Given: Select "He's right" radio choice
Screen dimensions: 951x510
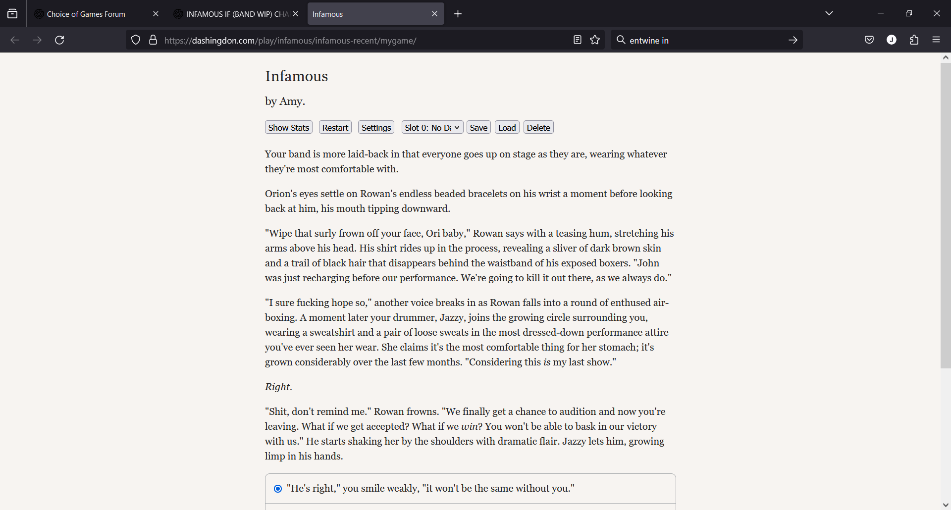Looking at the screenshot, I should [x=278, y=489].
